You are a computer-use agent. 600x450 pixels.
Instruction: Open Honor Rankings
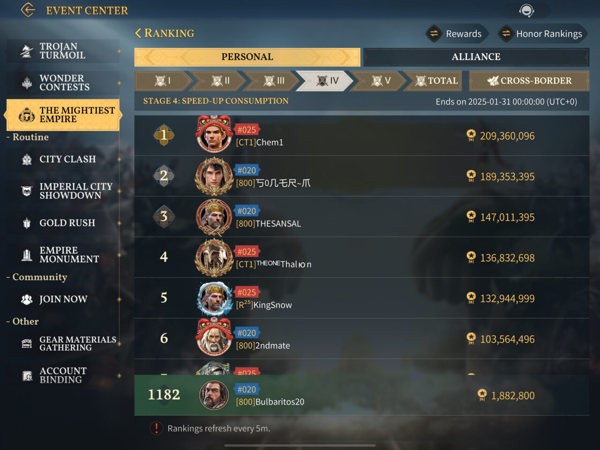(x=543, y=34)
